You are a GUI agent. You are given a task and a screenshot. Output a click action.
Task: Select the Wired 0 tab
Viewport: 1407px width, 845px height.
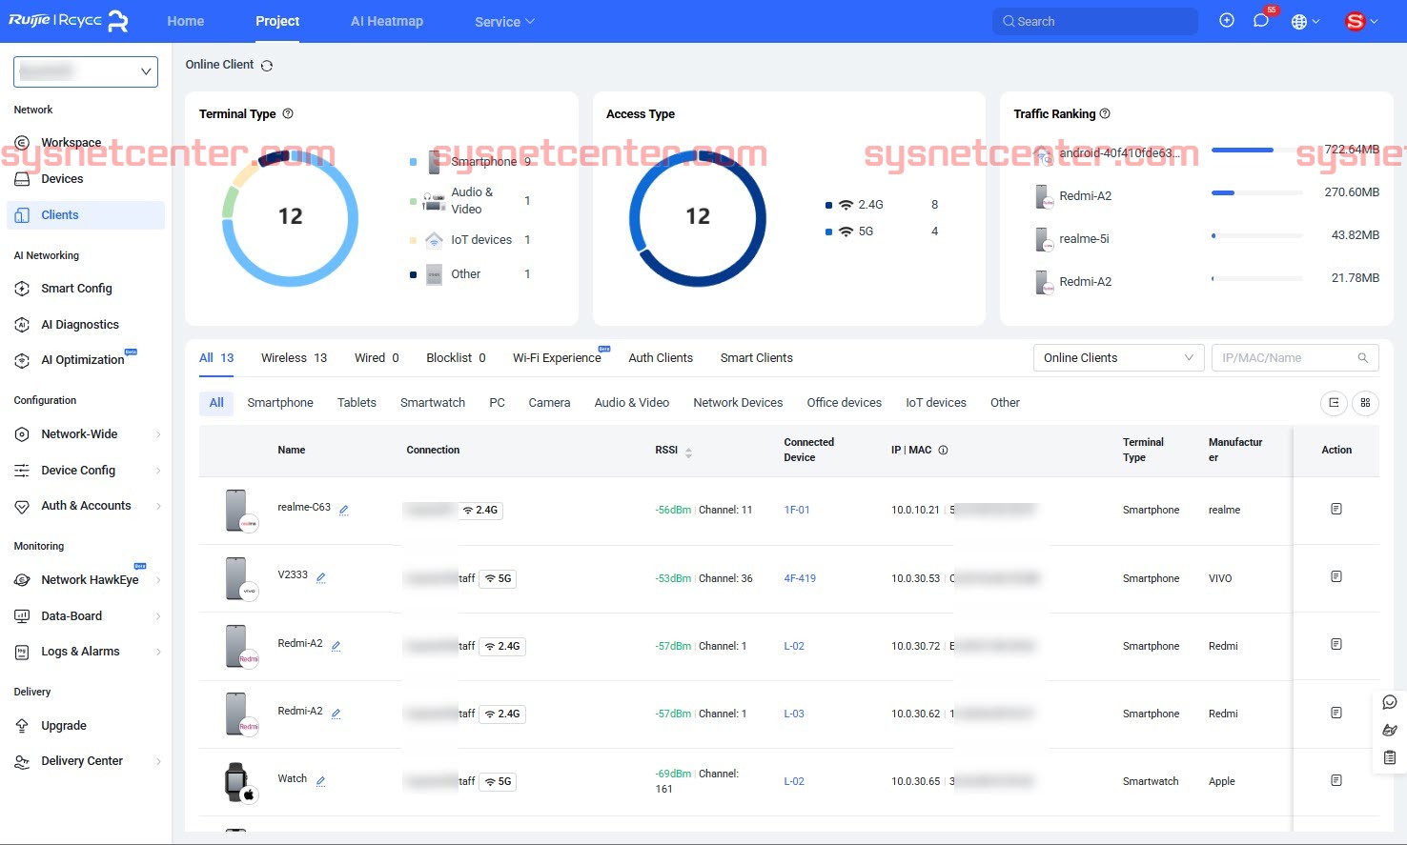tap(377, 358)
